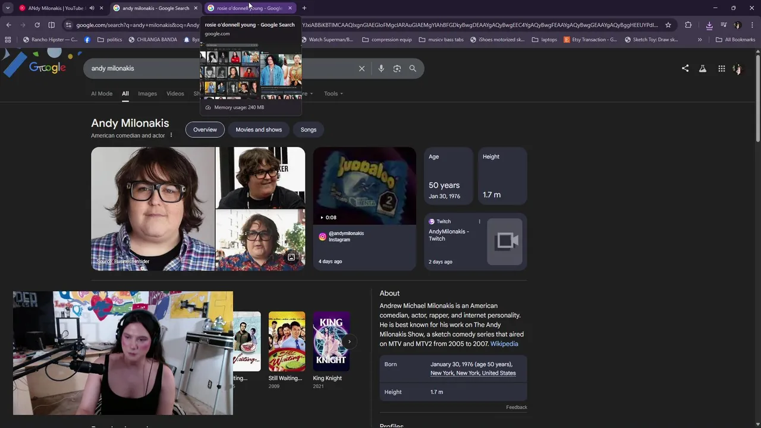Open the Google account avatar on the results page
Screen dimensions: 761x428
point(737,68)
